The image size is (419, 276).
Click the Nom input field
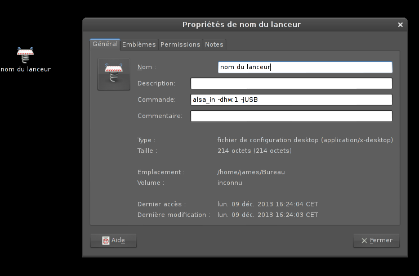pyautogui.click(x=305, y=67)
